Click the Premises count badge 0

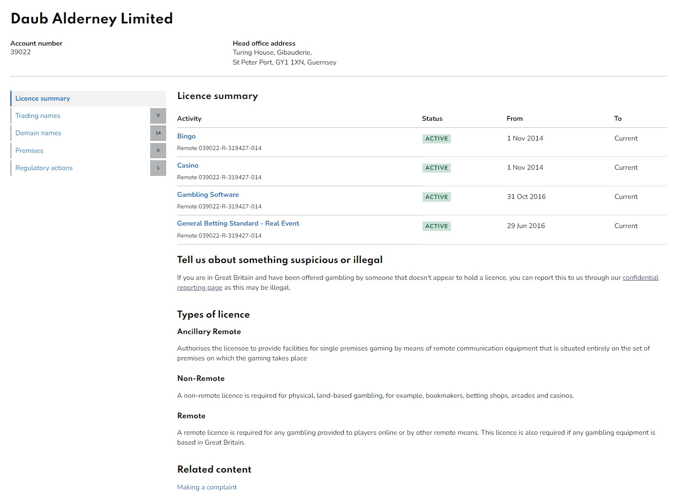click(158, 151)
